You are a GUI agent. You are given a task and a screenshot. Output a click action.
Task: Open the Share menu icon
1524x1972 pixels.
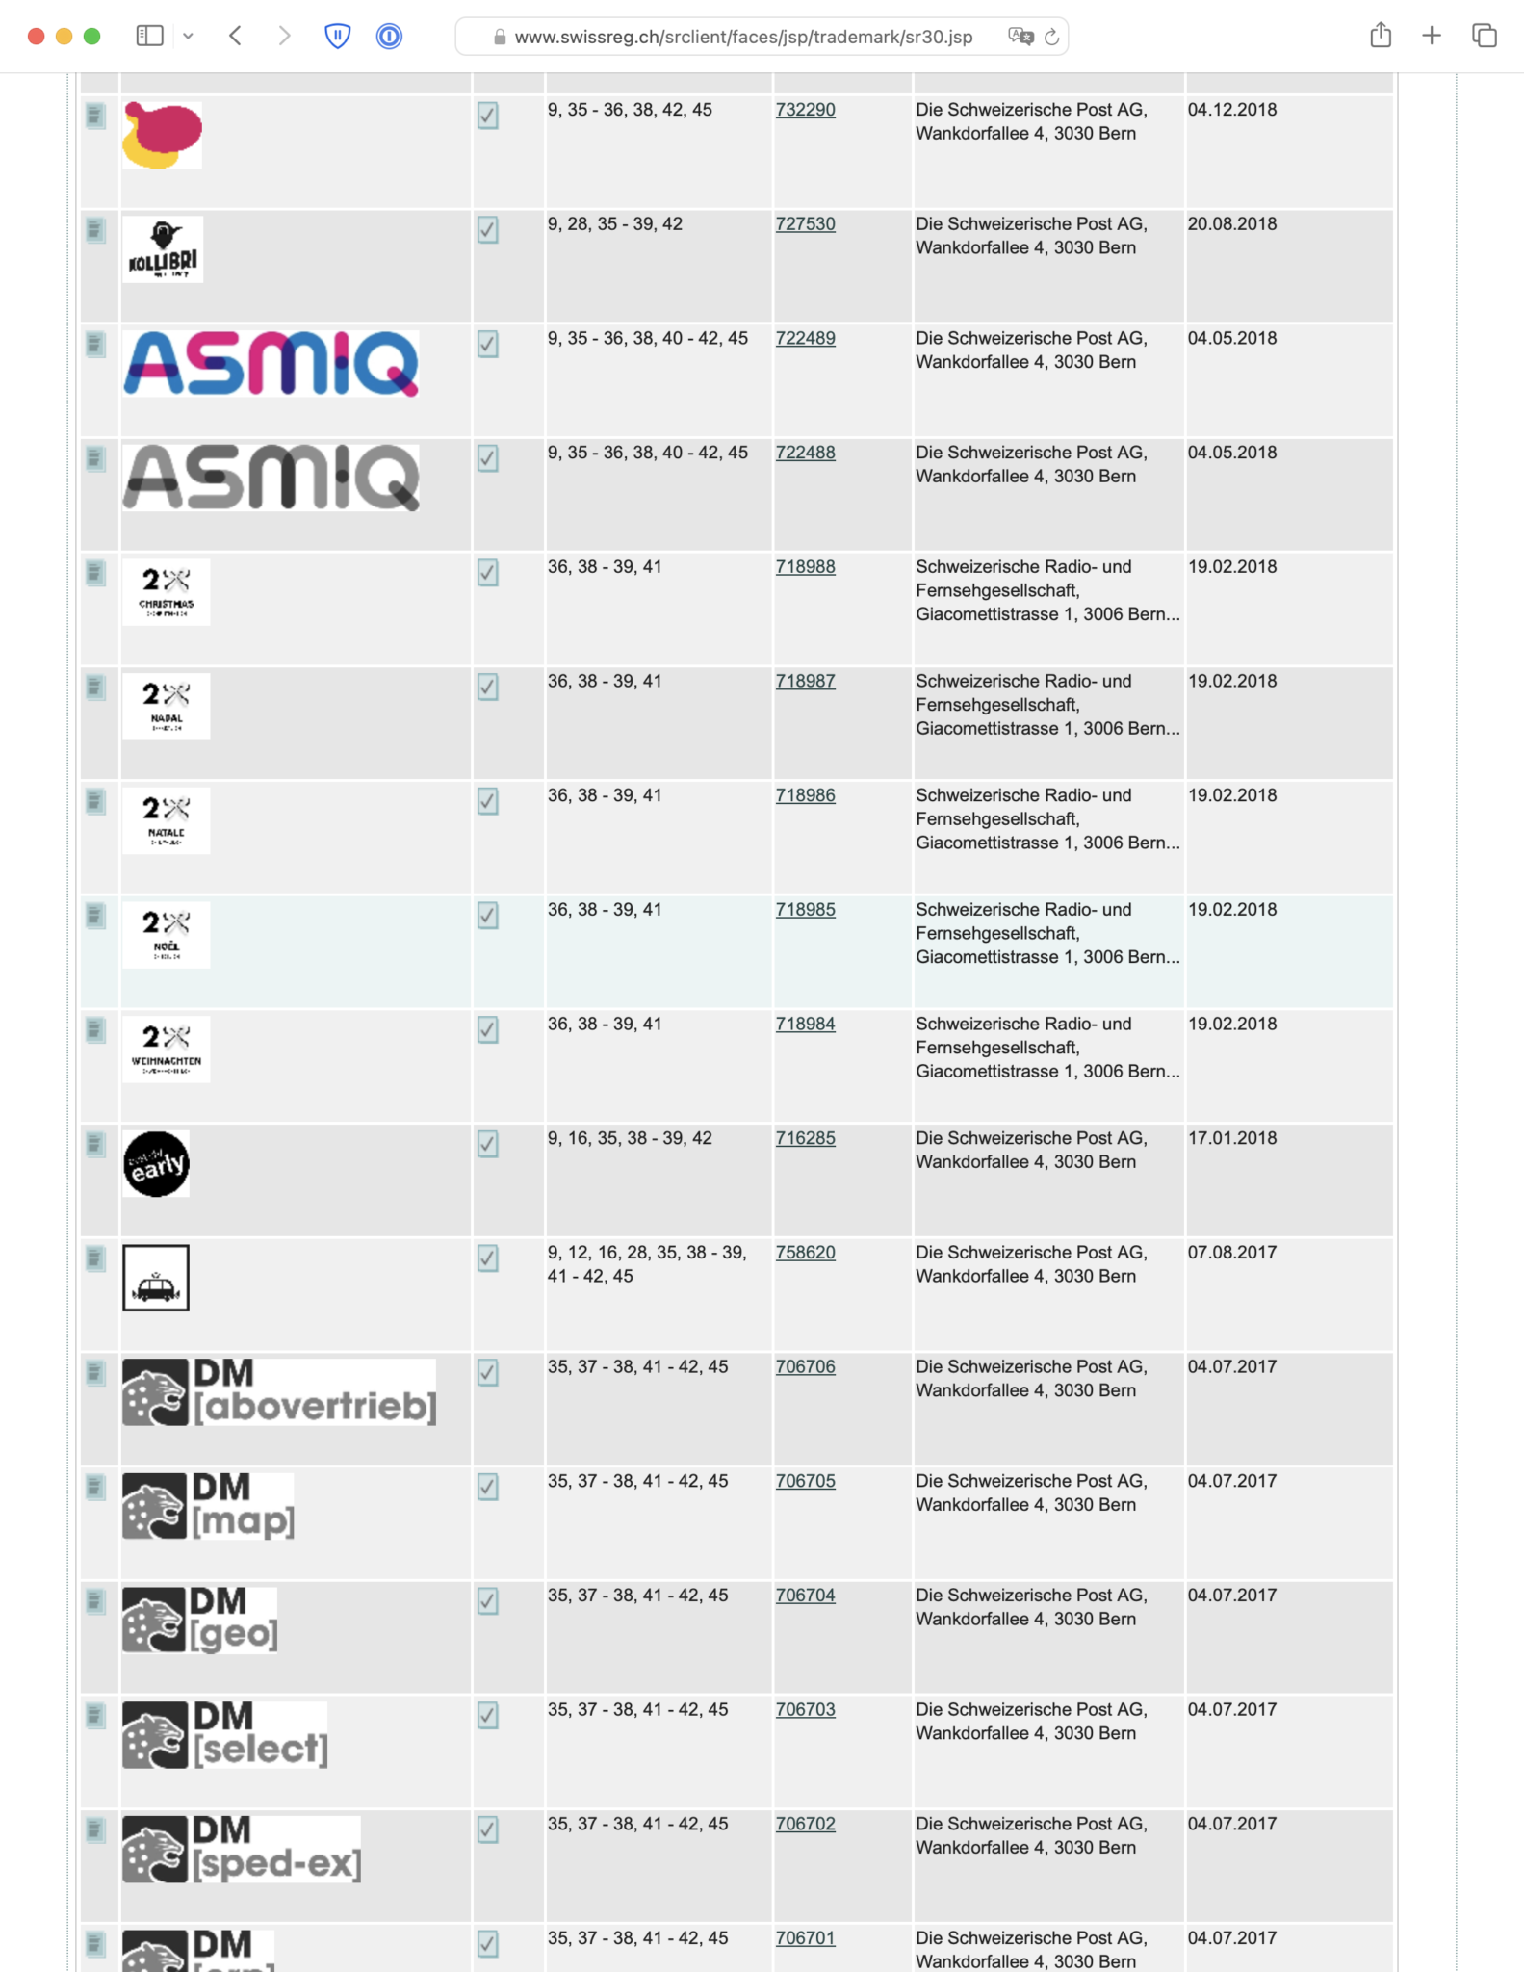pos(1381,36)
